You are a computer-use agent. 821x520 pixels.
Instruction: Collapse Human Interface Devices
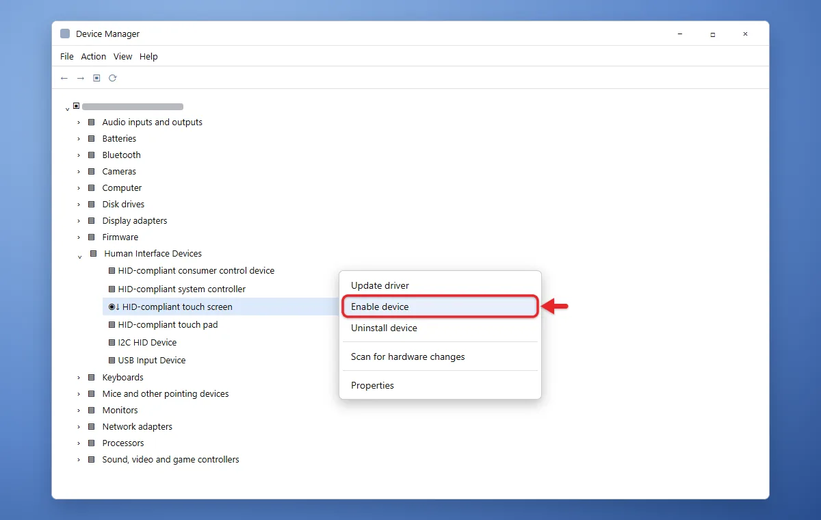click(80, 256)
